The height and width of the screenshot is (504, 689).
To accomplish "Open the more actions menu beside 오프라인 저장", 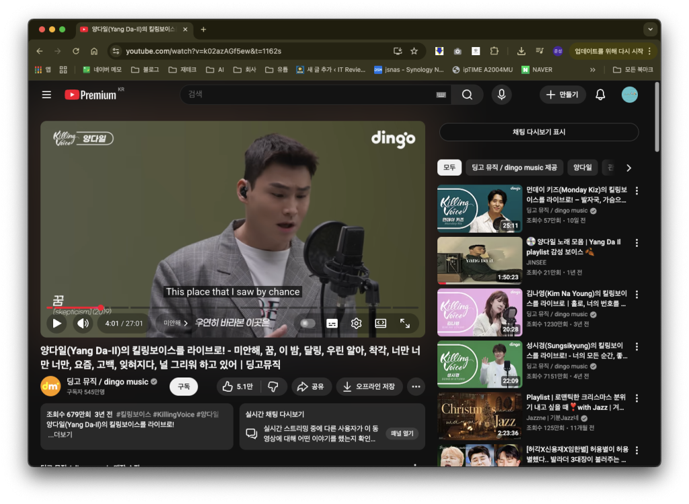I will (416, 386).
